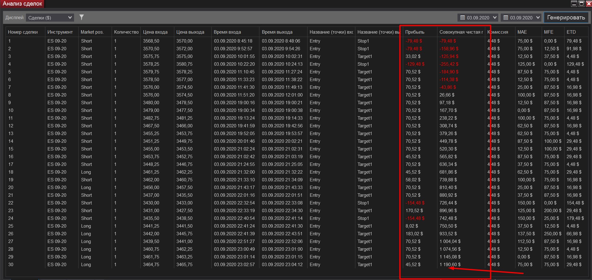Select the Entry name cell of trade 12
The height and width of the screenshot is (280, 592).
[x=315, y=126]
